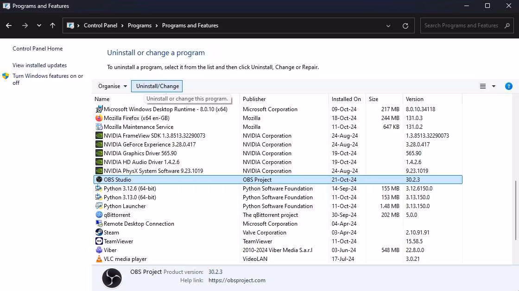Click the NVIDIA HD Audio Driver icon
519x291 pixels.
click(x=99, y=162)
